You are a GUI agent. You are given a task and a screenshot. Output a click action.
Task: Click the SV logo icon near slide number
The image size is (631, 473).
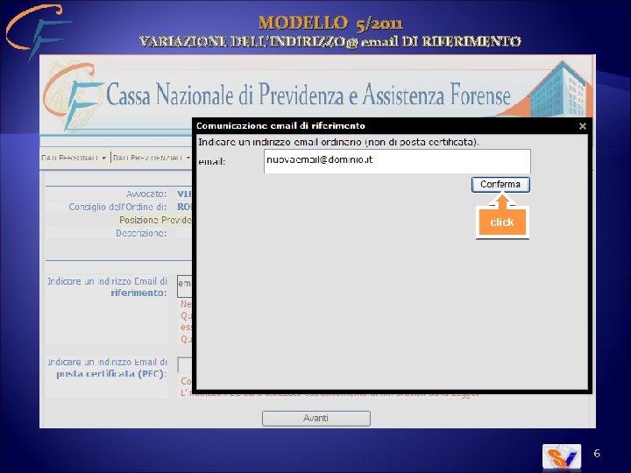(x=562, y=456)
